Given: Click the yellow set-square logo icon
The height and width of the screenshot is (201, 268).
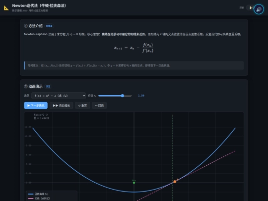Looking at the screenshot, I should tap(6, 8).
